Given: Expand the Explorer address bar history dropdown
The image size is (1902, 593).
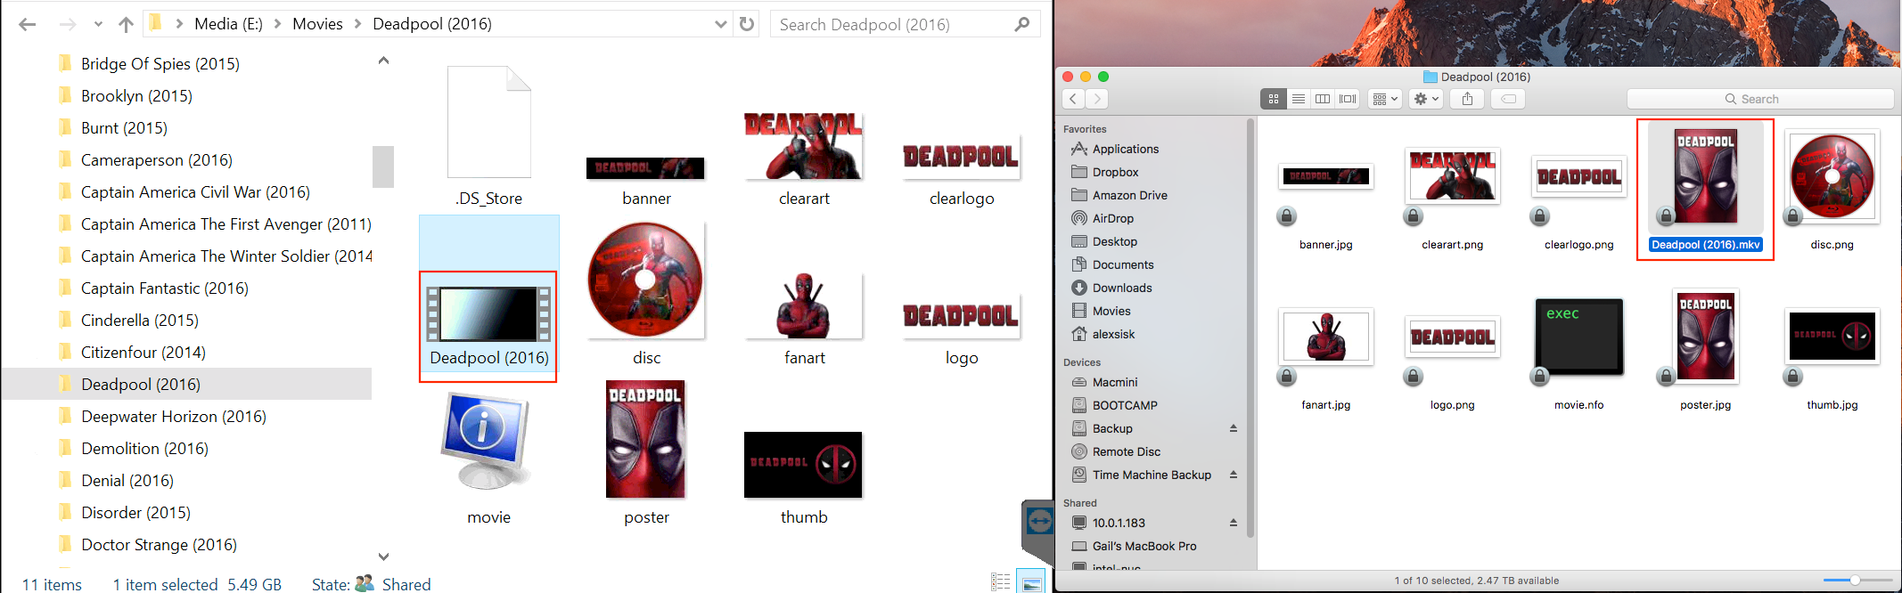Looking at the screenshot, I should click(721, 24).
